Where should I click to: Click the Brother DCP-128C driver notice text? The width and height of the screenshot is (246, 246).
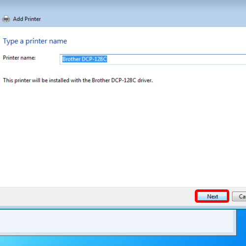click(x=78, y=80)
